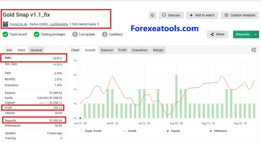Click the speech bubble icon in Discuss
The width and height of the screenshot is (261, 143).
(164, 15)
